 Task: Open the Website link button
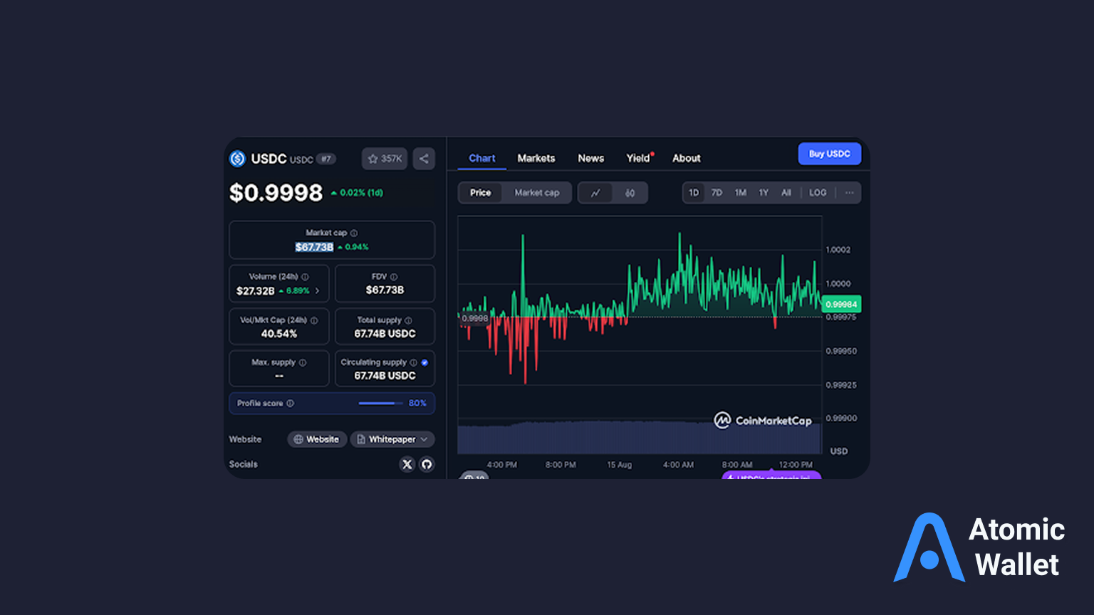pyautogui.click(x=317, y=439)
